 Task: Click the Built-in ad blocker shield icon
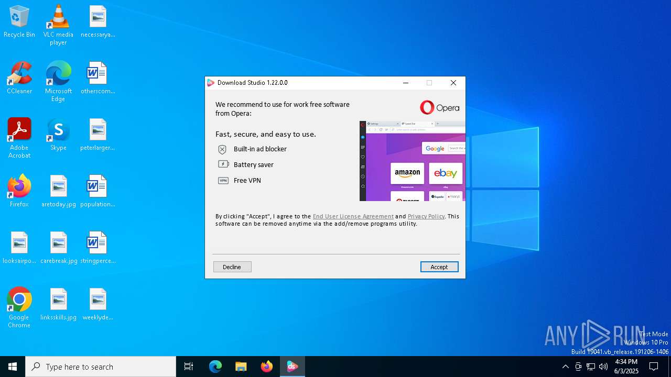pos(222,149)
